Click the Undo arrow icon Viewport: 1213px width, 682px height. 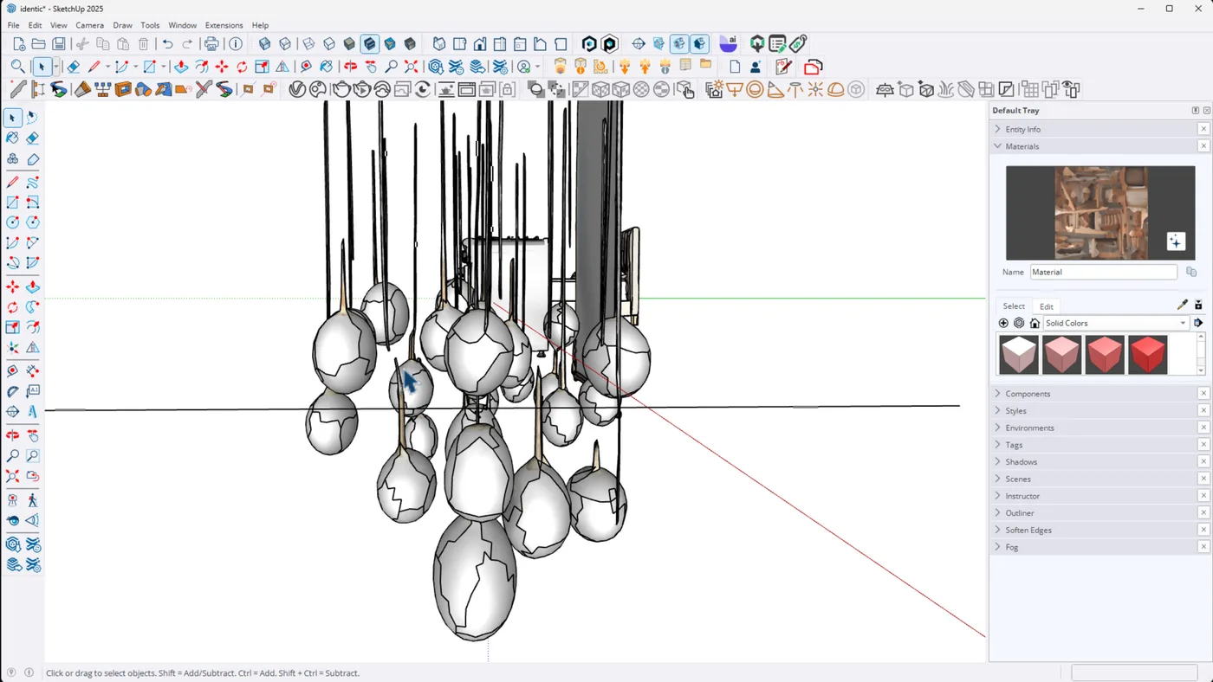click(x=167, y=44)
